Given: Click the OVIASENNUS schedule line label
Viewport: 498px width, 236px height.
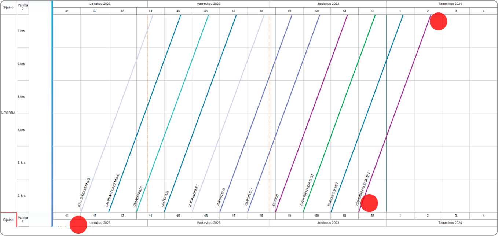Looking at the screenshot, I should pyautogui.click(x=138, y=197).
